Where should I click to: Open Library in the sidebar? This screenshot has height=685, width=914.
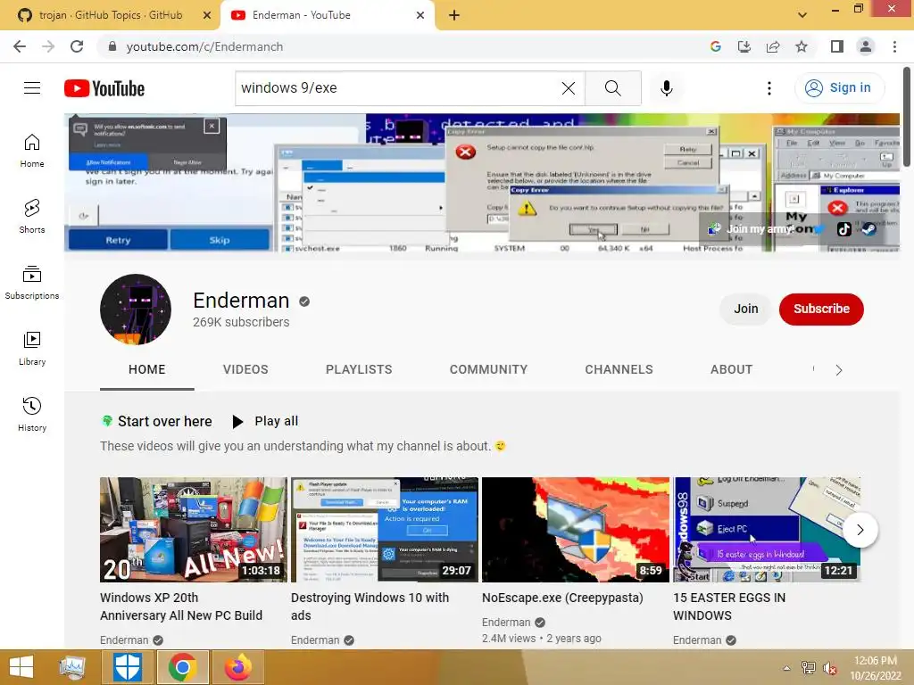pos(32,349)
